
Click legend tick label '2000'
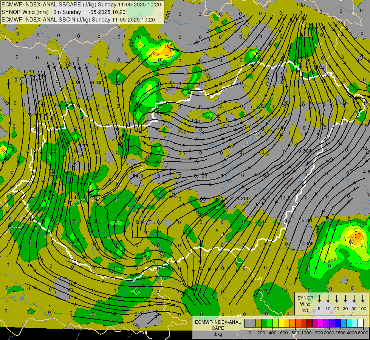point(329,333)
